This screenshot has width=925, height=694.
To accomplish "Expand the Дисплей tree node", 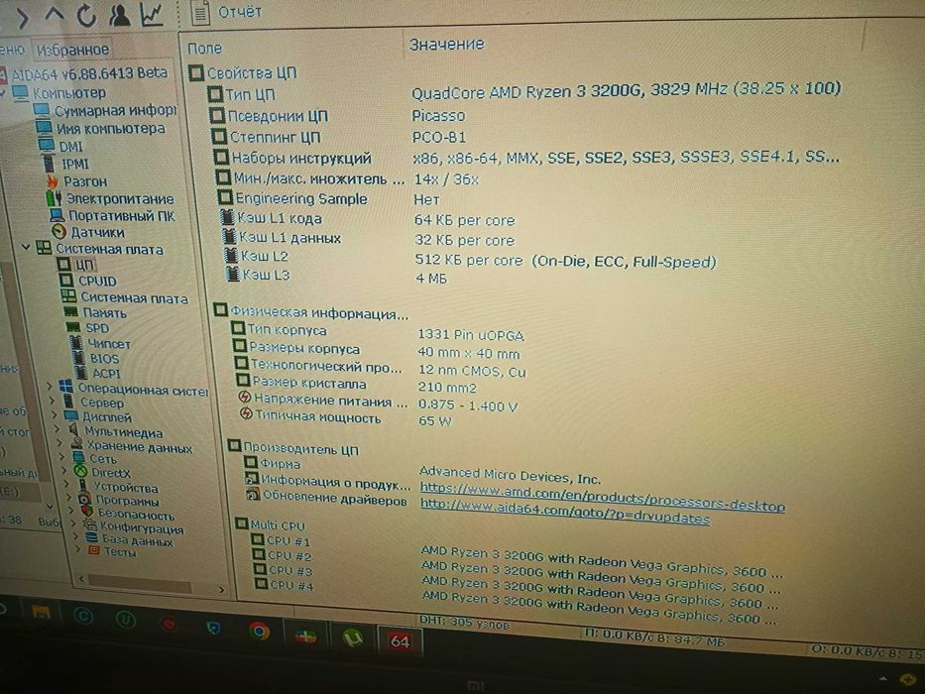I will [x=55, y=414].
